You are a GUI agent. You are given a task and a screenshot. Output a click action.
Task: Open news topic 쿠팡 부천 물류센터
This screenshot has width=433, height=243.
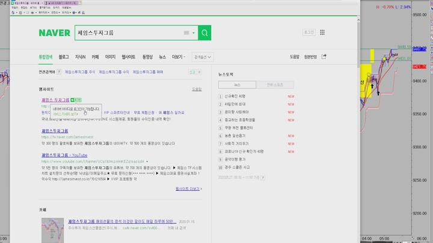click(x=239, y=128)
